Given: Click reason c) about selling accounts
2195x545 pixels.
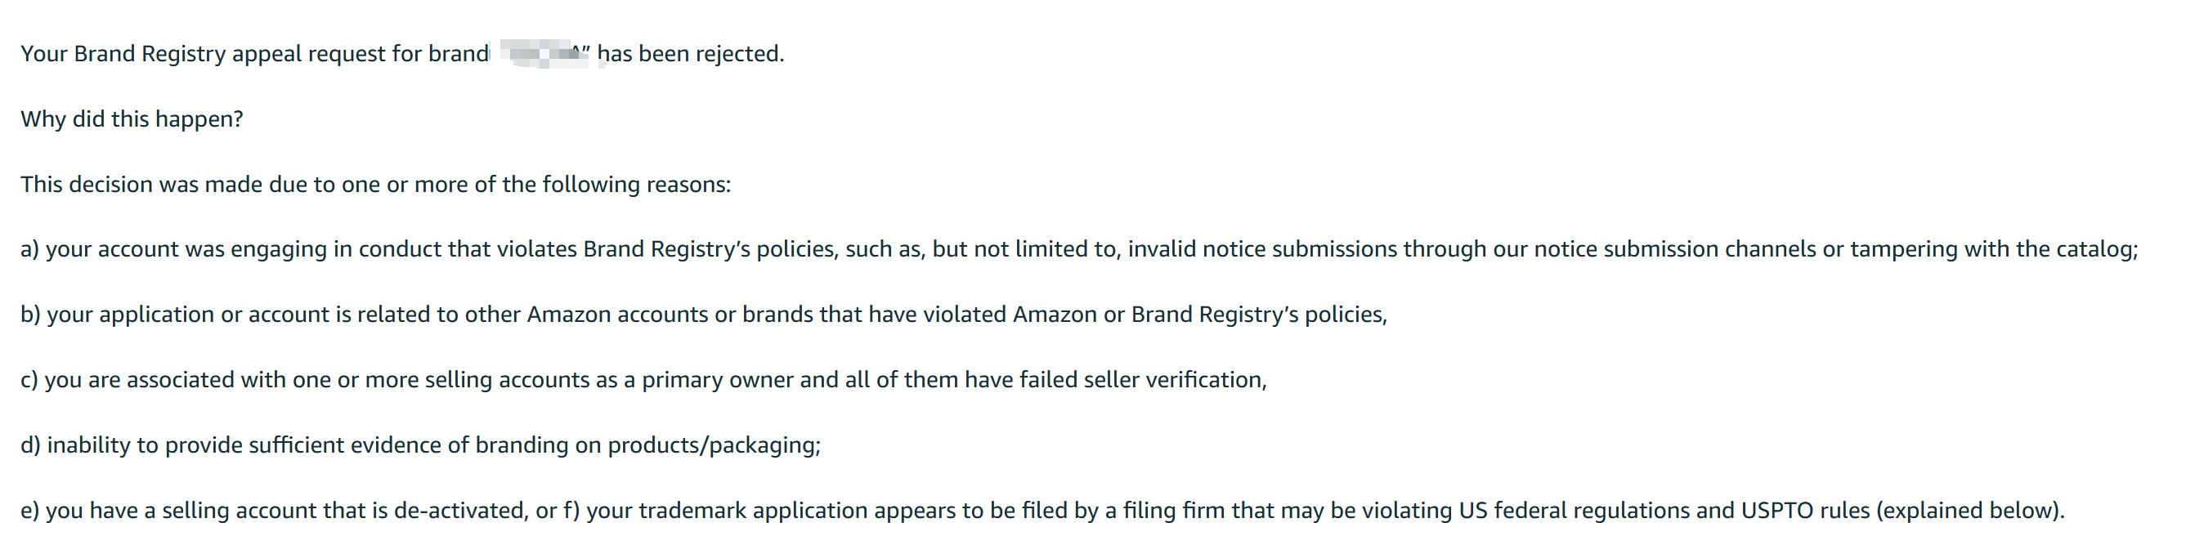Looking at the screenshot, I should click(643, 380).
